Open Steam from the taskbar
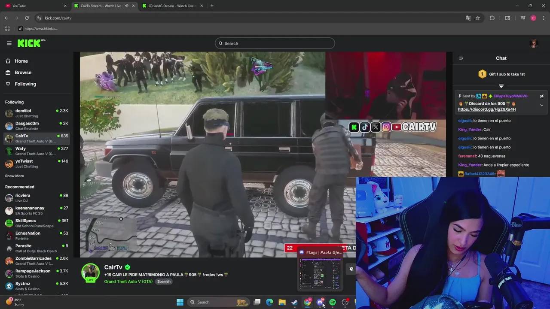The image size is (550, 309). coord(295,303)
